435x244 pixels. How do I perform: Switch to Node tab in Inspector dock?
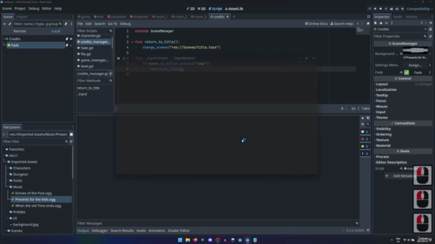[397, 17]
